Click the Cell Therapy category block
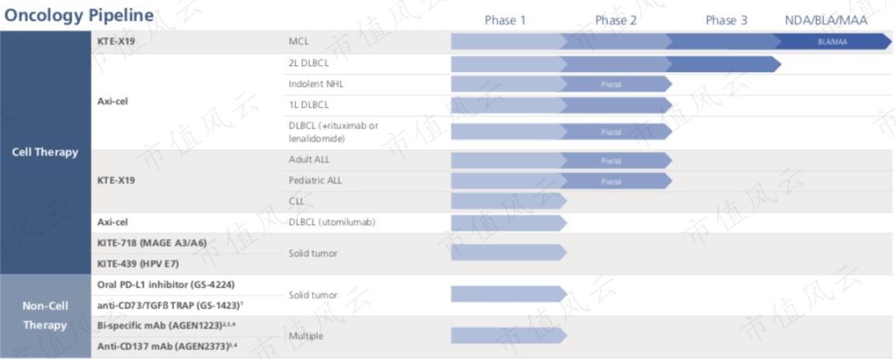Screen dimensions: 896x359 (x=45, y=153)
